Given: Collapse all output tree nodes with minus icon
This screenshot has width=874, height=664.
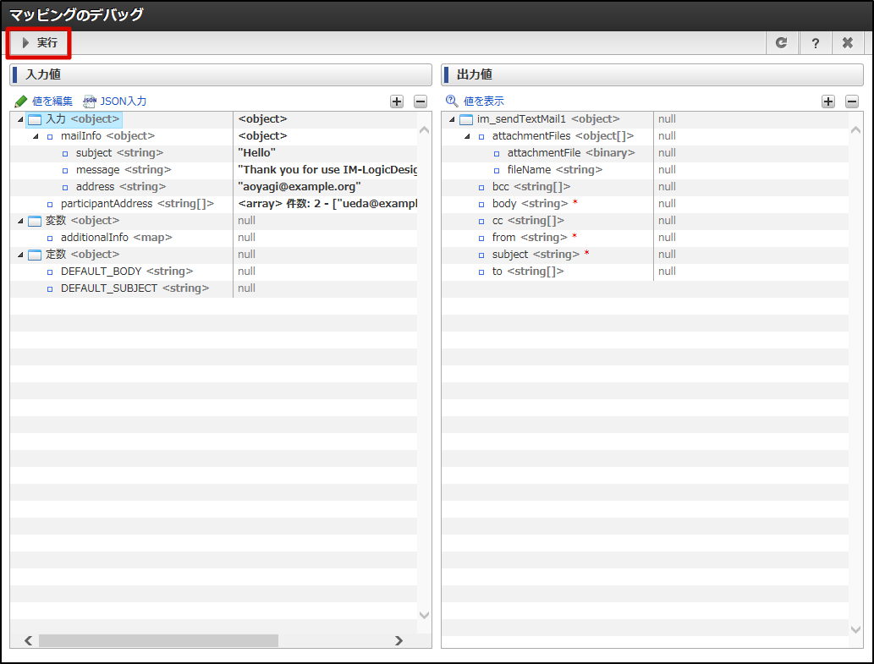Looking at the screenshot, I should coord(852,102).
